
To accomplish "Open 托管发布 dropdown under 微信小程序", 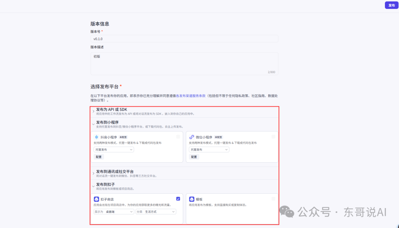I will 209,149.
